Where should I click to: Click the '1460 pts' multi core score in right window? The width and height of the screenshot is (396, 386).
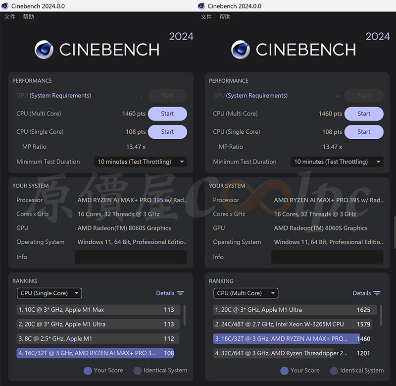coord(330,114)
